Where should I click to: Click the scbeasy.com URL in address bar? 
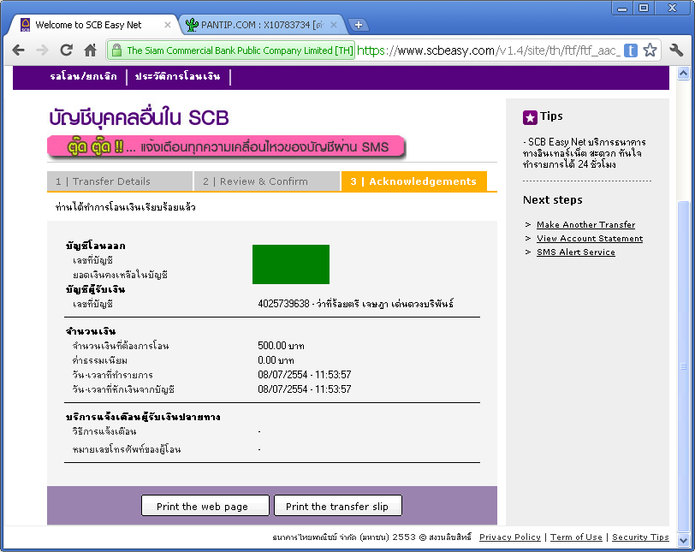click(x=487, y=50)
